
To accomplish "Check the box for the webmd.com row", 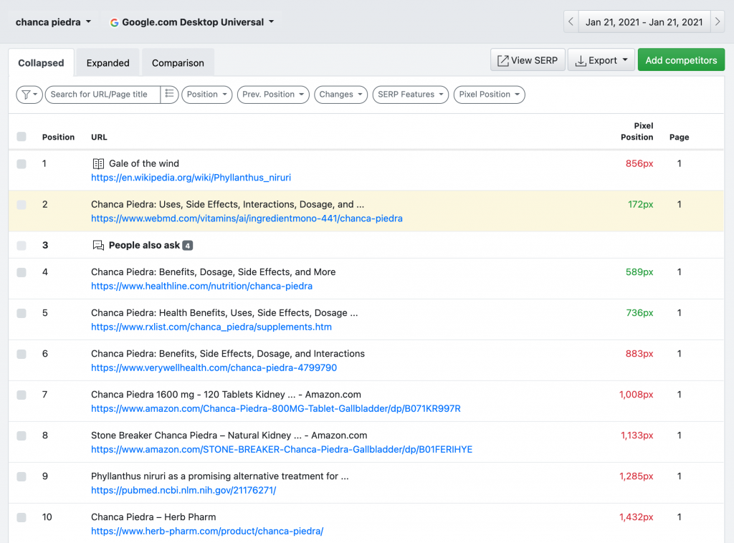I will click(x=22, y=204).
